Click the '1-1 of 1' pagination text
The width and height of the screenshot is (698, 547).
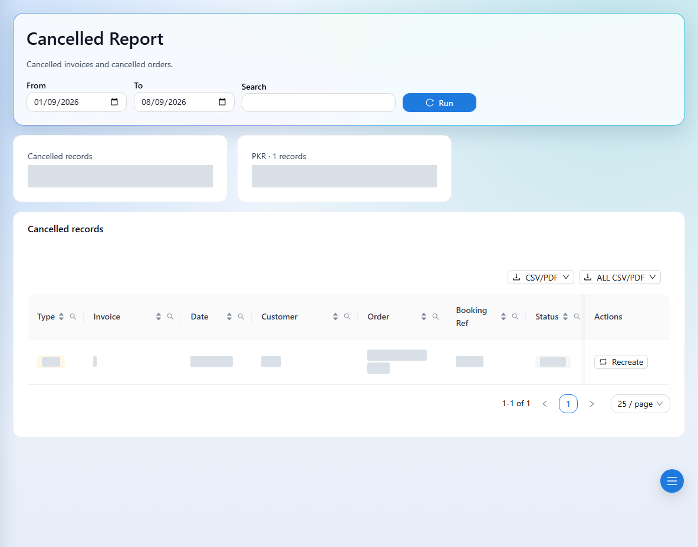point(516,403)
